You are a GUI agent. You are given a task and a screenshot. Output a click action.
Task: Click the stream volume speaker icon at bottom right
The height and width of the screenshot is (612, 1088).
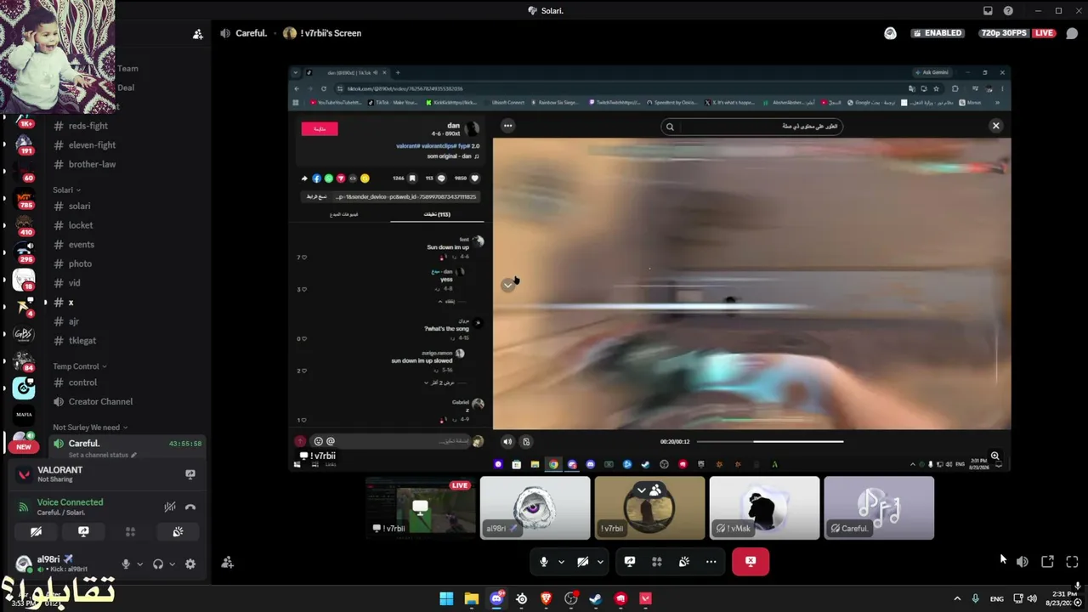click(x=1023, y=562)
